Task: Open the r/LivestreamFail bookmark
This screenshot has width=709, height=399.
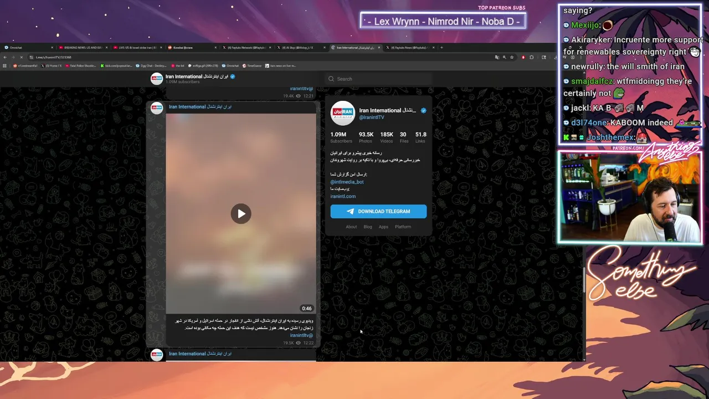Action: [x=25, y=66]
